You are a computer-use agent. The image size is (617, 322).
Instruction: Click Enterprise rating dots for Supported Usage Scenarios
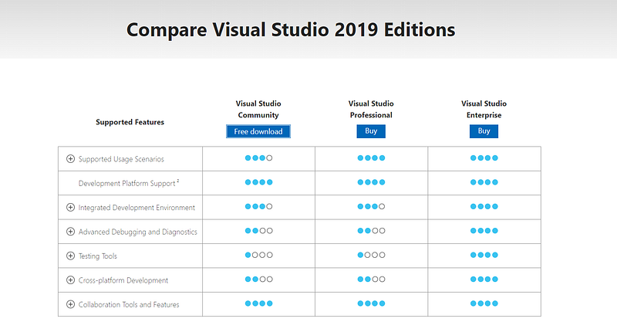tap(484, 158)
